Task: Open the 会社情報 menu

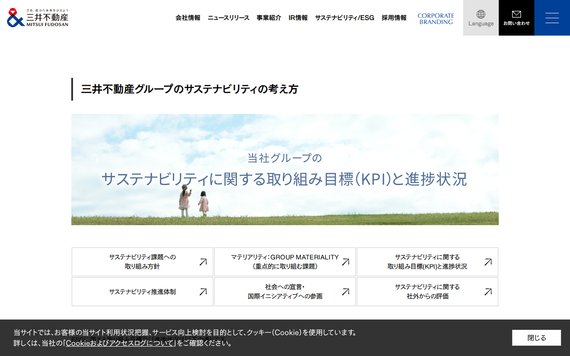Action: click(x=188, y=18)
